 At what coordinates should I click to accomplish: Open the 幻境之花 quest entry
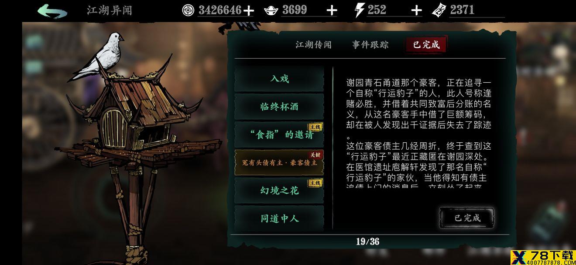point(279,190)
